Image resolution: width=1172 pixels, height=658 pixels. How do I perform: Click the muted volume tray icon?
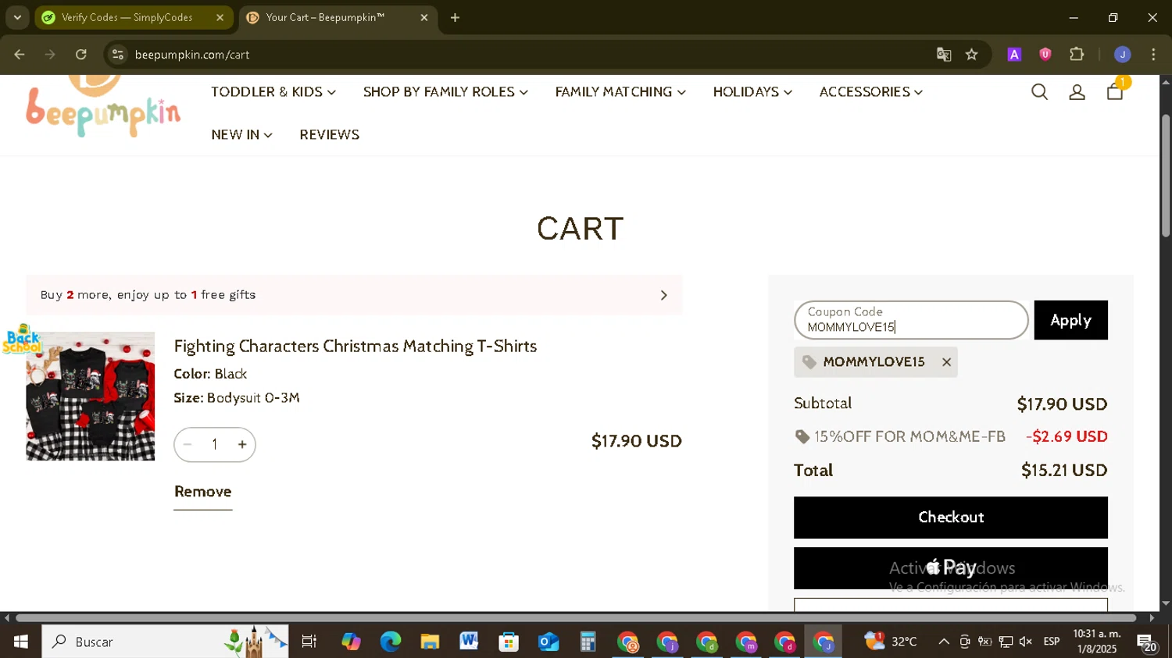coord(1026,642)
